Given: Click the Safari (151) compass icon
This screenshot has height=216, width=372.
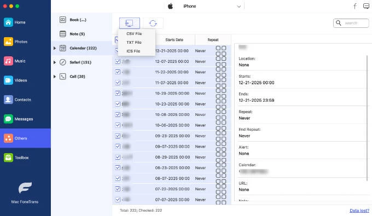Looking at the screenshot, I should pos(62,62).
